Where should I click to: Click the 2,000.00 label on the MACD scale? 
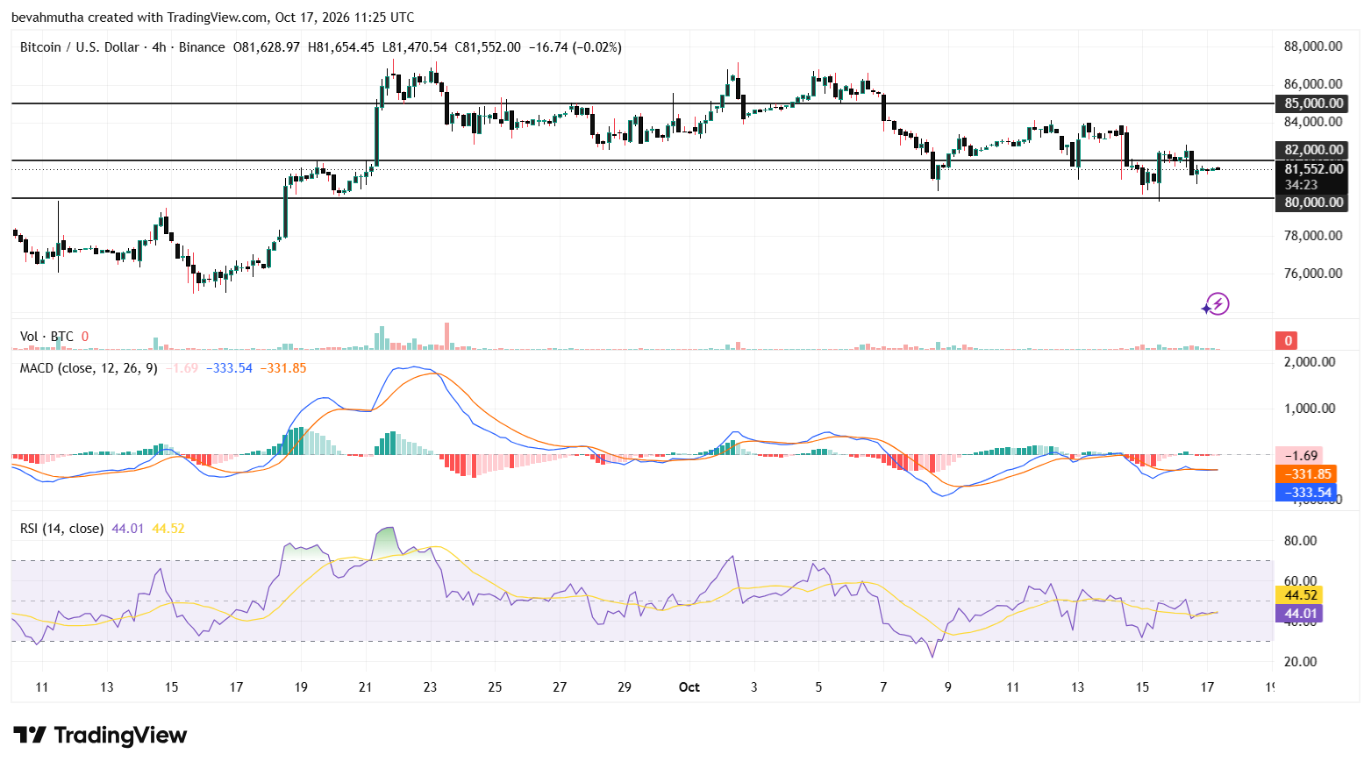click(x=1310, y=362)
